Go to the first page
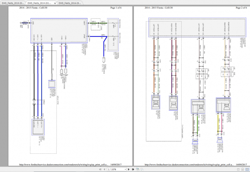This screenshot has height=172, width=250. (100, 169)
